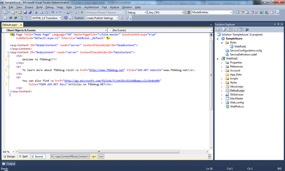This screenshot has height=171, width=285.
Task: Click the Open File folder icon
Action: 20,13
